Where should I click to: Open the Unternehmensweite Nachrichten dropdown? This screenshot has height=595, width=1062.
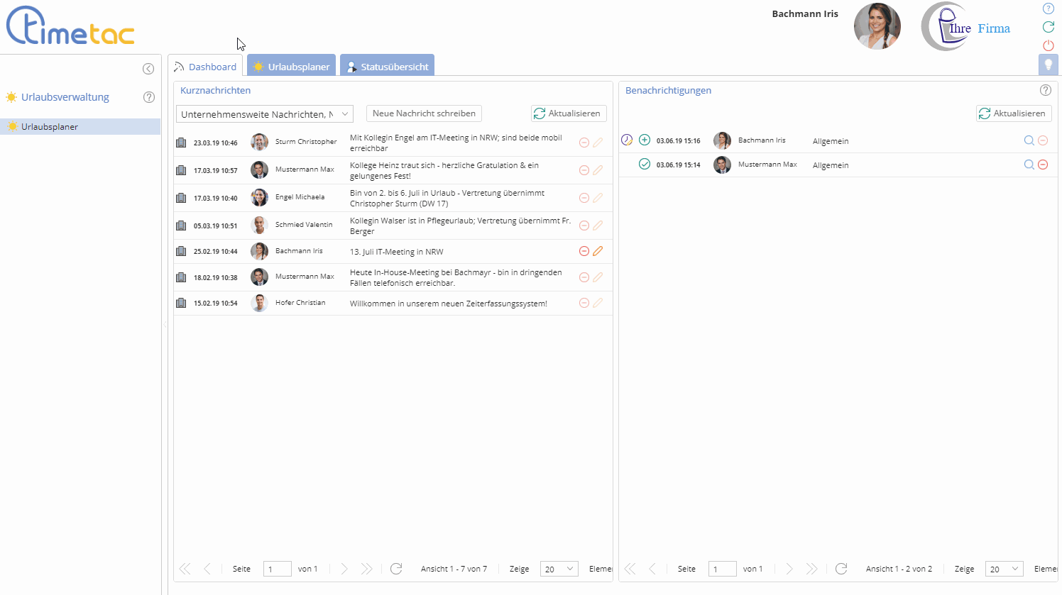pyautogui.click(x=264, y=114)
